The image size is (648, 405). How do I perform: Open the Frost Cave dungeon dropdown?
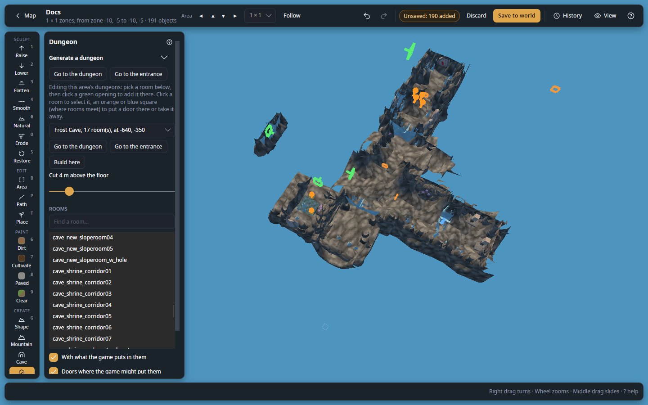pyautogui.click(x=112, y=130)
